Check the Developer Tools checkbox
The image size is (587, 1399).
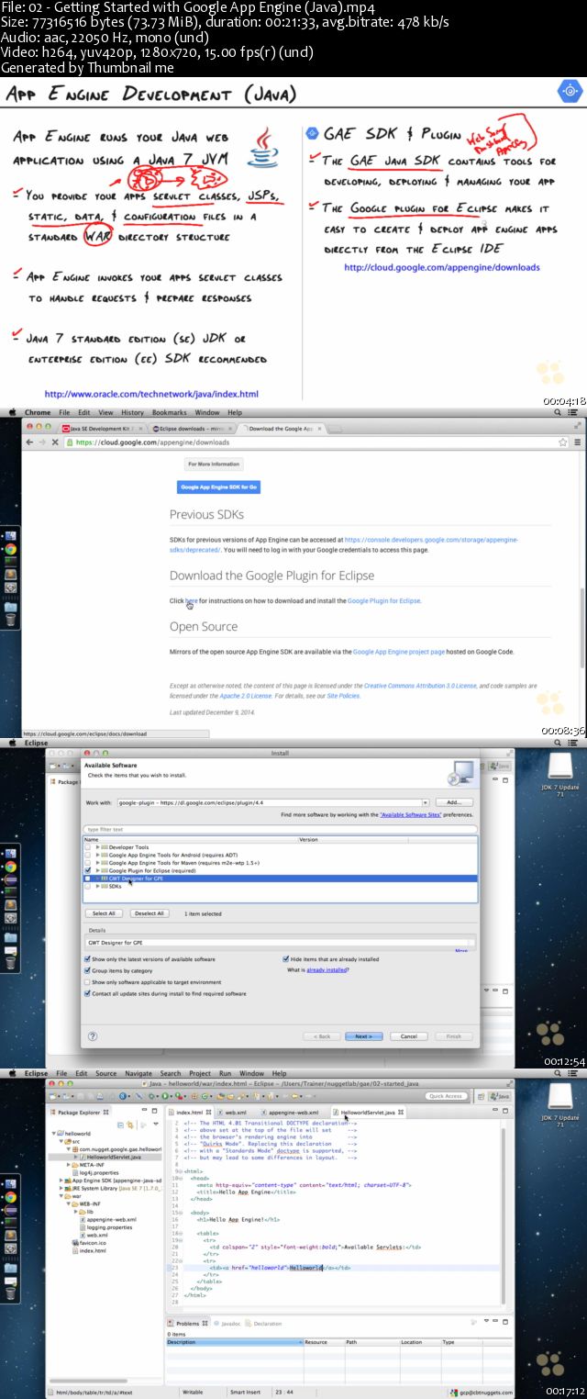point(87,846)
